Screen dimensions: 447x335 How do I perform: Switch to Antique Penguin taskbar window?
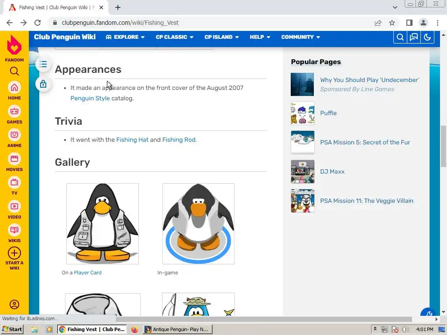click(x=178, y=329)
